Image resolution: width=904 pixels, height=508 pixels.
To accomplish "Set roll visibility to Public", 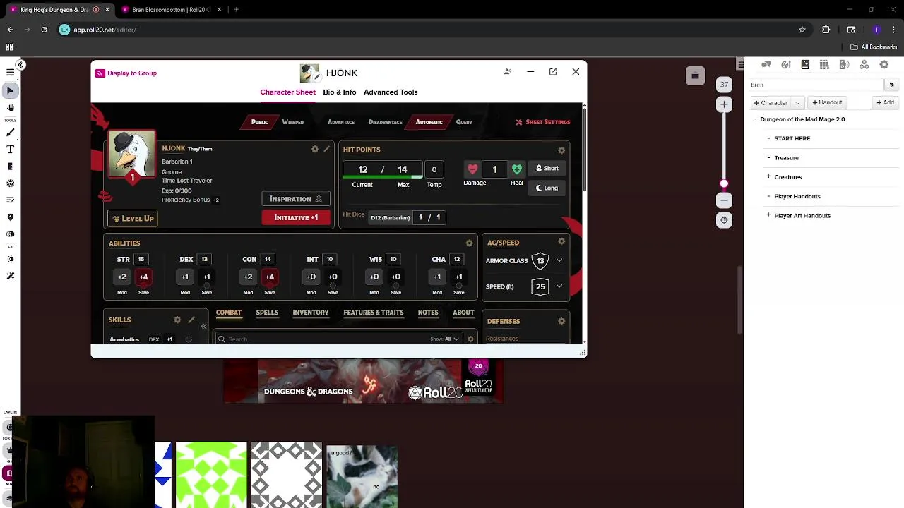I will (260, 122).
